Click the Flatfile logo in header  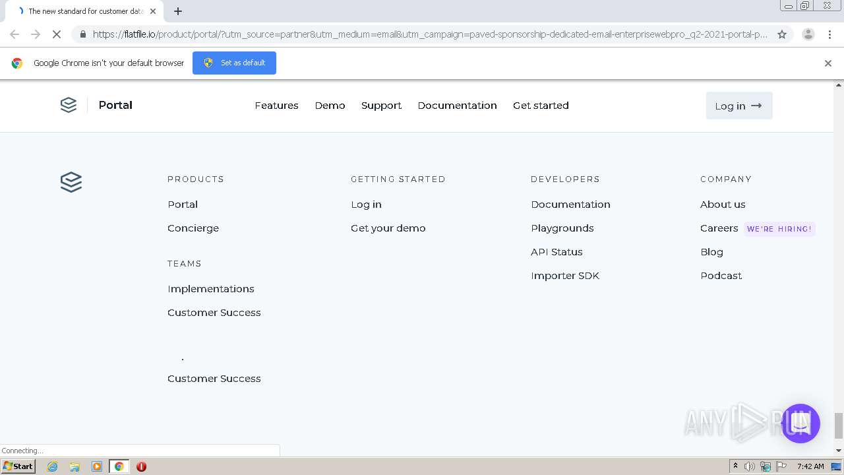coord(69,105)
